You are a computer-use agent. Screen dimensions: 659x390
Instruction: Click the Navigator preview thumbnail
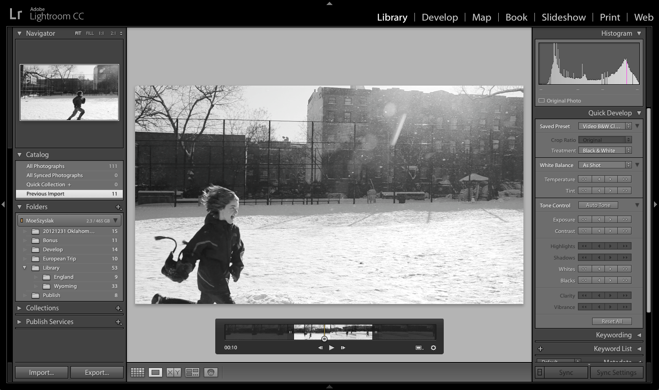click(69, 92)
